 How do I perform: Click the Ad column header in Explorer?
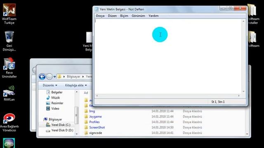tap(86, 93)
